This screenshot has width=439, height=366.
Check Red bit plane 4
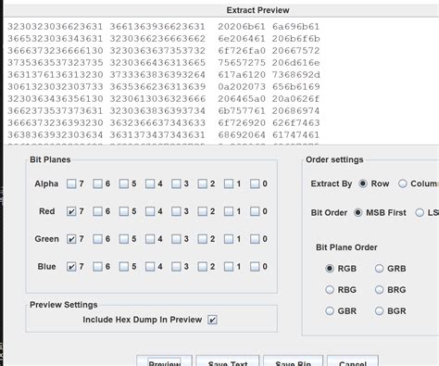150,211
